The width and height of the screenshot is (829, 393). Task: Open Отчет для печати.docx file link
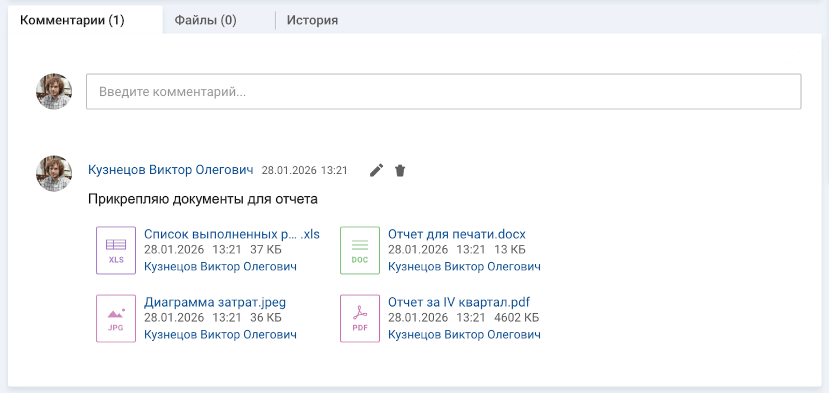click(x=456, y=234)
